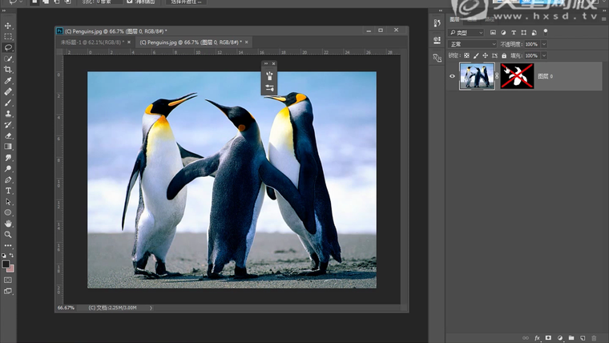Hide layer 0 with the eye icon

coord(452,76)
